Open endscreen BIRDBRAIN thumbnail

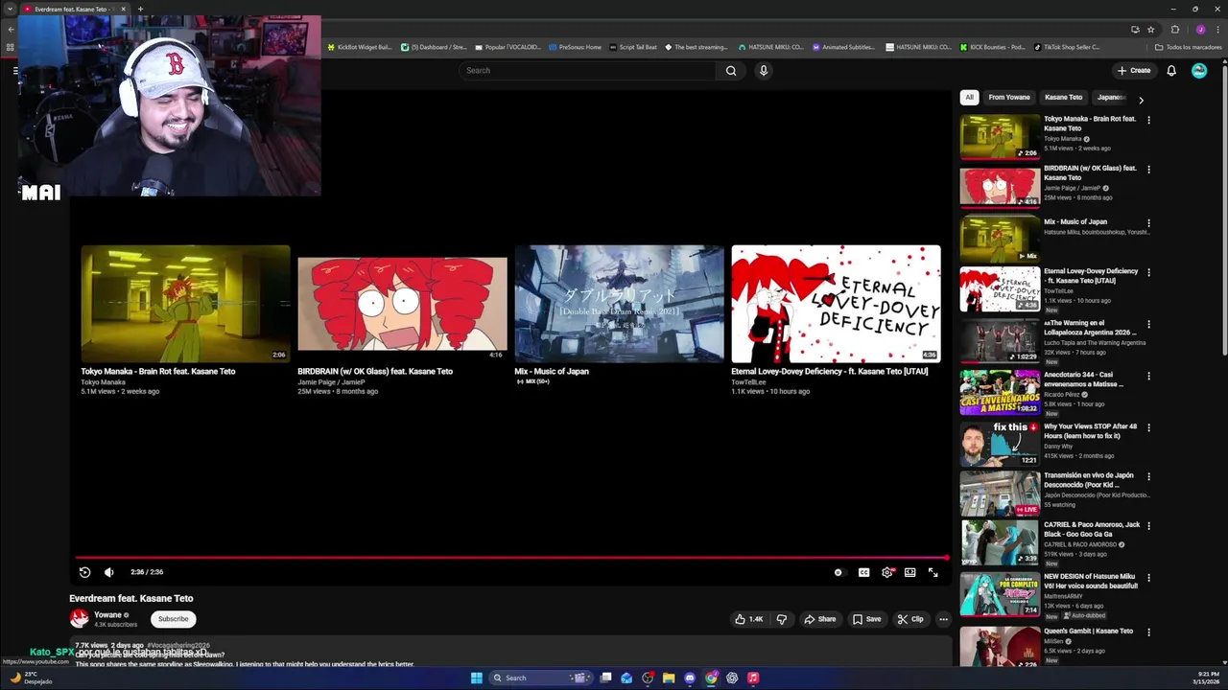tap(402, 304)
